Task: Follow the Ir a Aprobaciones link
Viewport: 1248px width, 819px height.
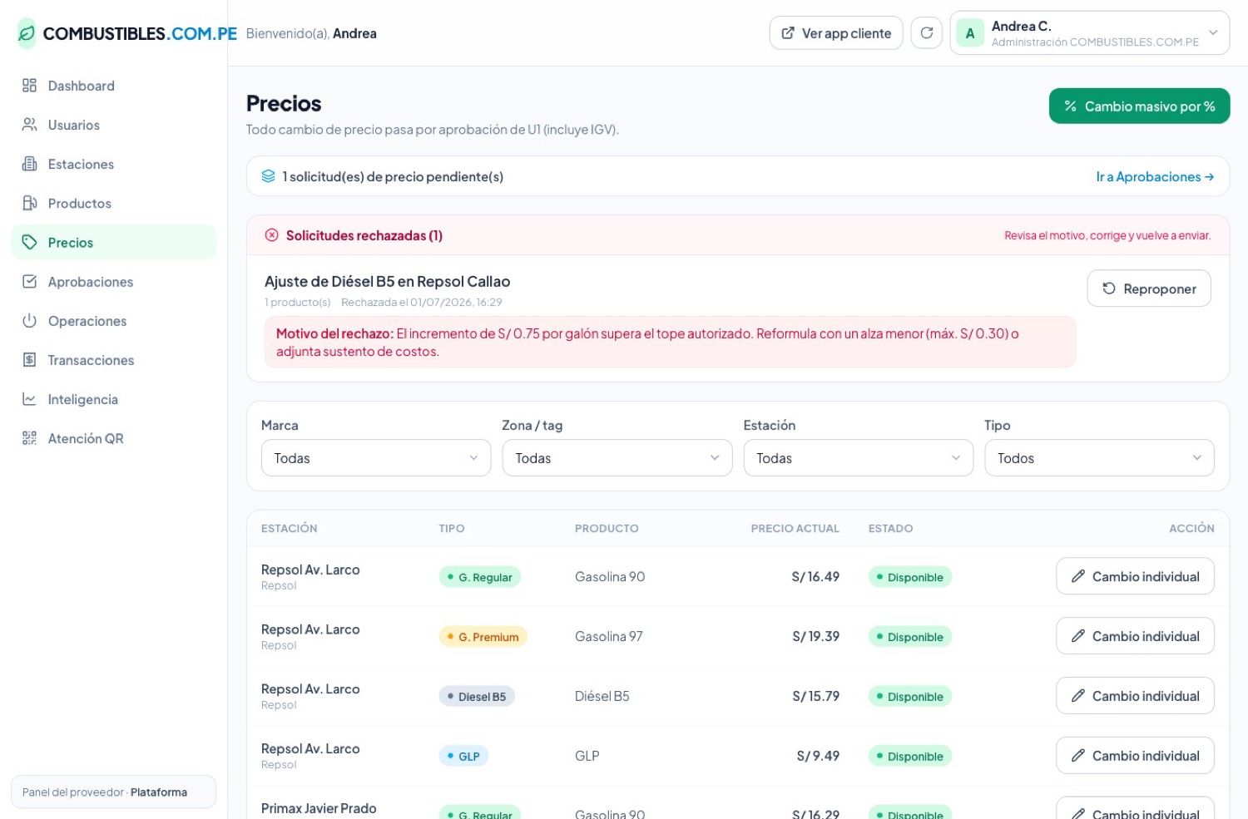Action: coord(1155,176)
